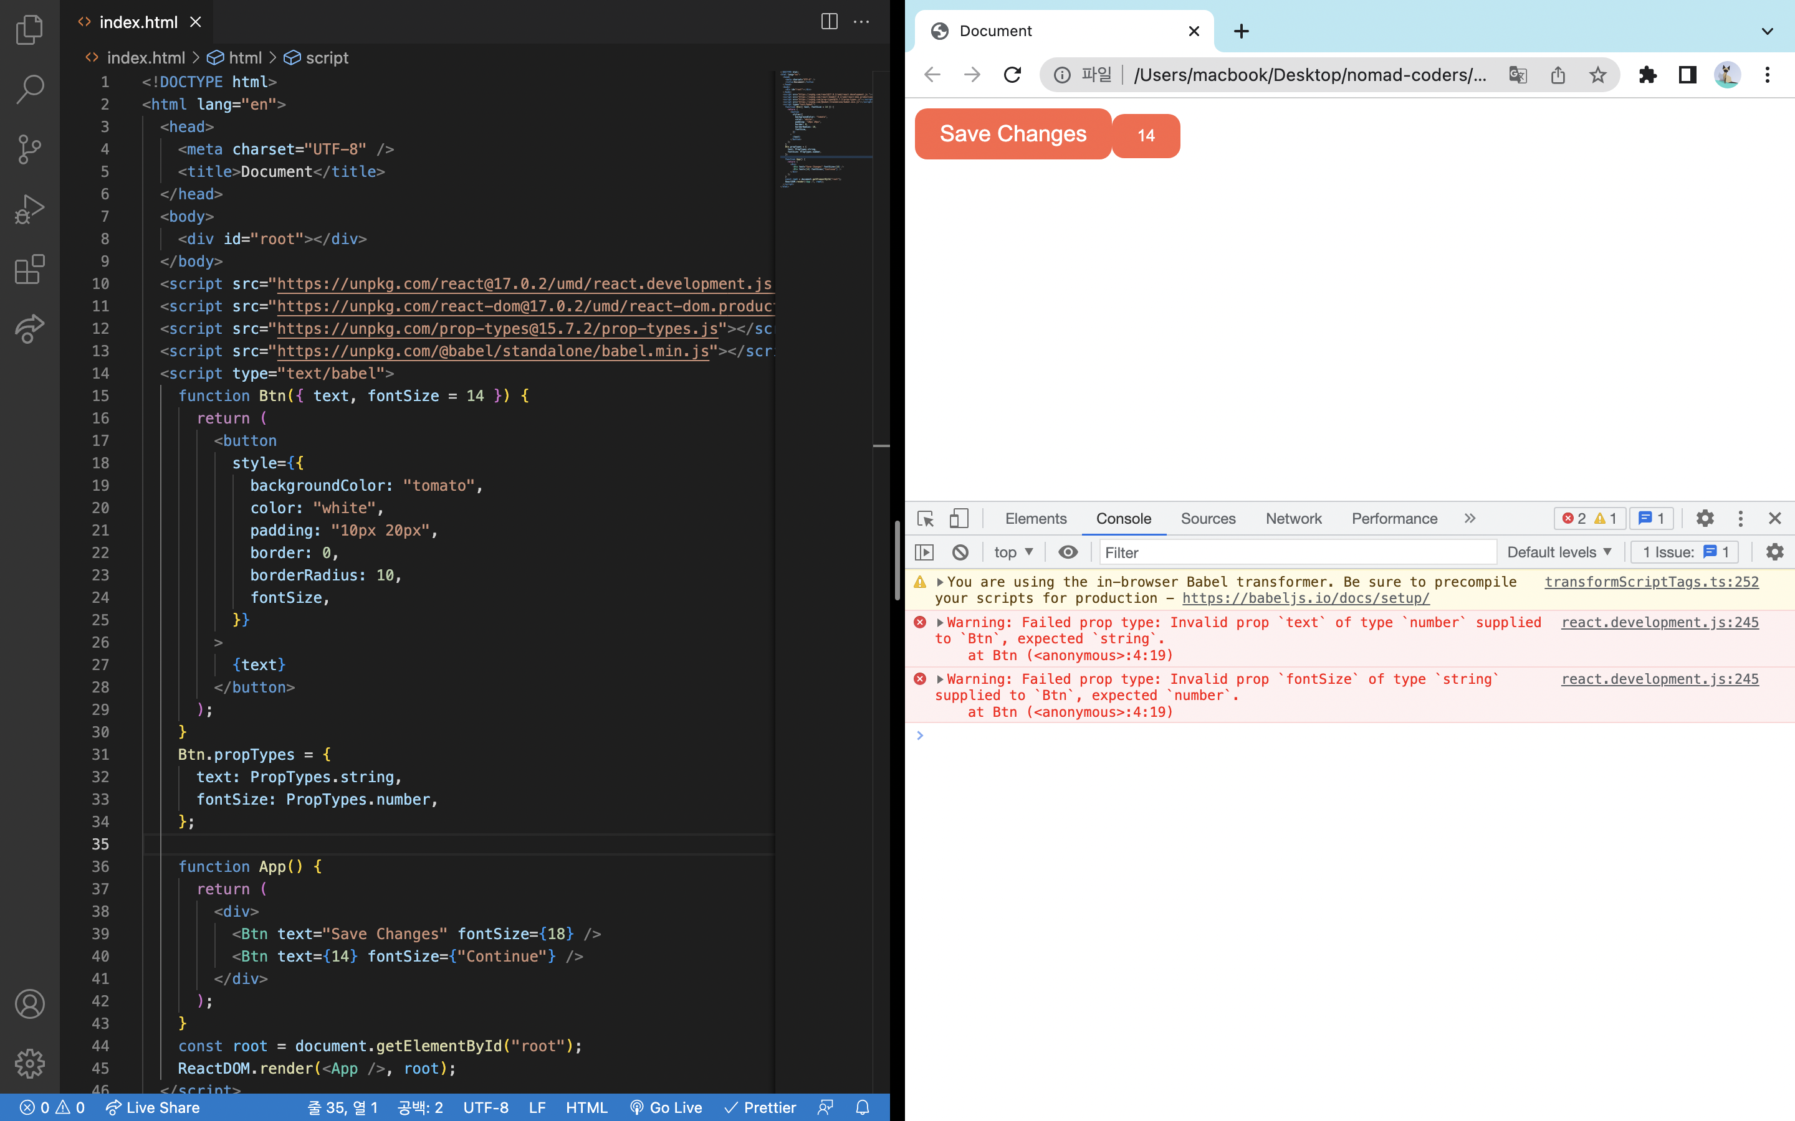Open the editor More Actions menu
The width and height of the screenshot is (1795, 1121).
(x=861, y=22)
